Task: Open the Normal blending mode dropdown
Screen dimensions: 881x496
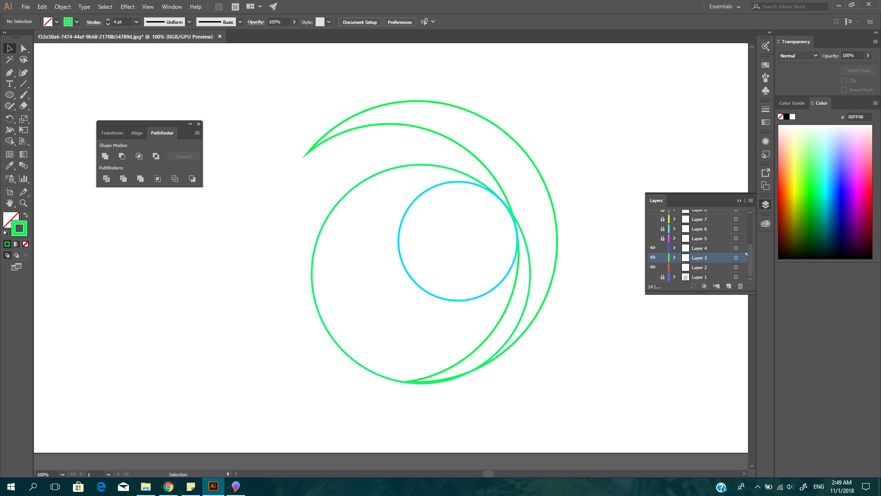Action: click(798, 56)
